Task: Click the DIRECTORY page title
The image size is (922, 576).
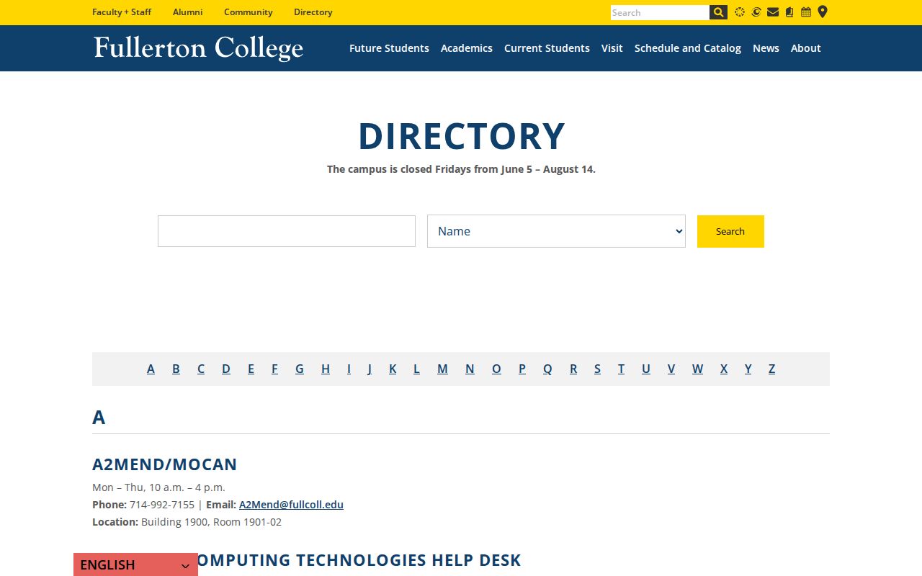Action: [x=461, y=136]
